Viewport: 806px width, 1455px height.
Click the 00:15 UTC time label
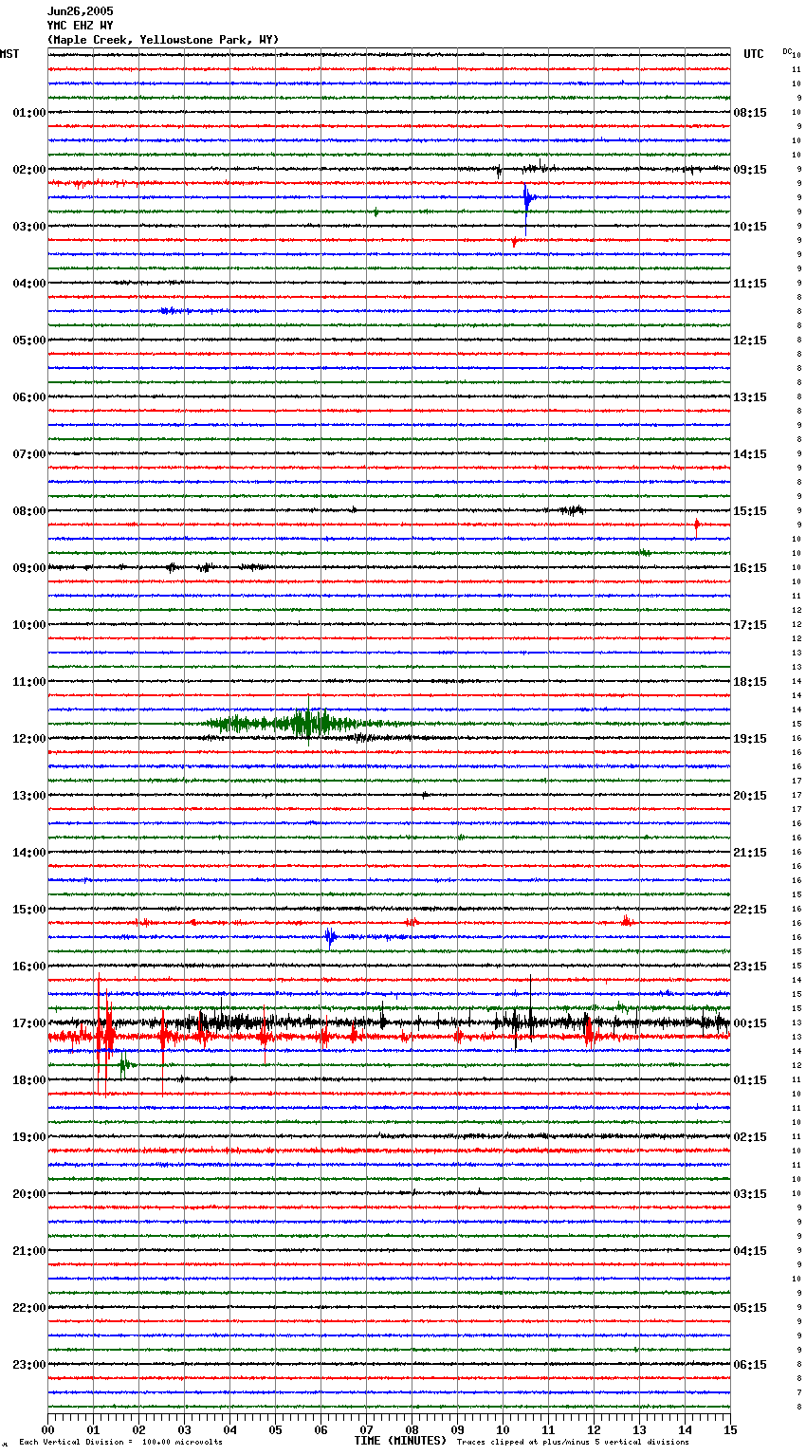750,1023
